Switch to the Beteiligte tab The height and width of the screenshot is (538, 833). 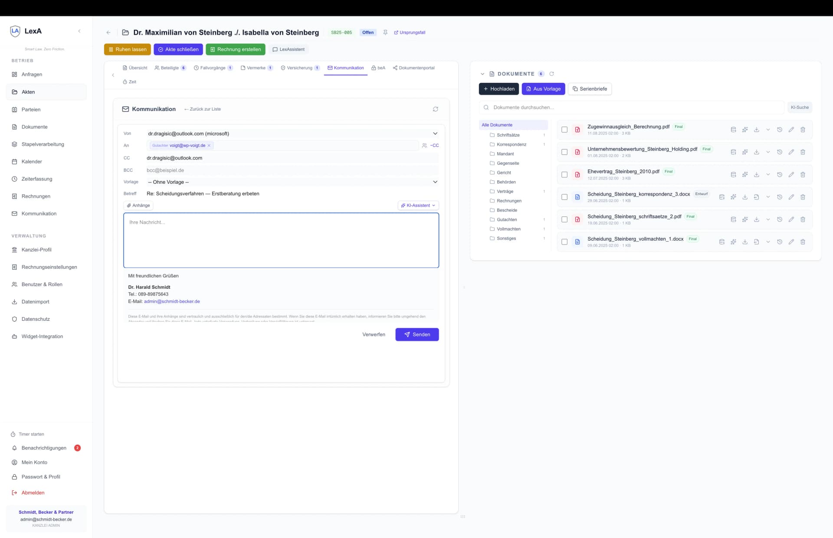[170, 68]
